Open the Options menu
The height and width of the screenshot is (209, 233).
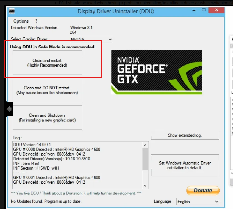(21, 21)
